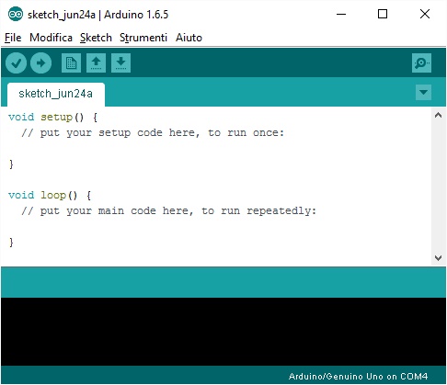
Task: Click the black console output area
Action: tap(223, 332)
